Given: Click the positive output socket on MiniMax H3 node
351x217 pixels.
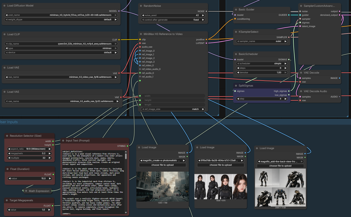Looking at the screenshot, I should click(206, 39).
